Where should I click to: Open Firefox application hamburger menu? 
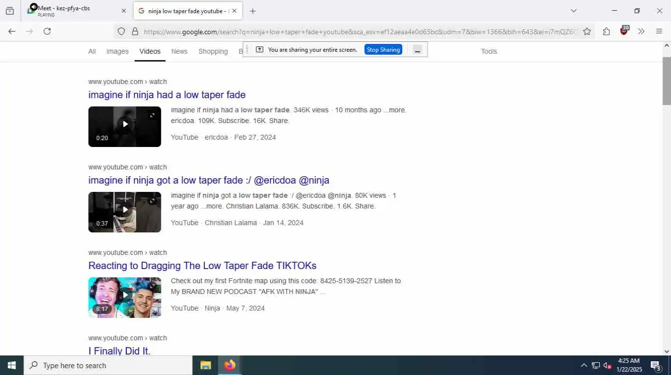pyautogui.click(x=659, y=31)
